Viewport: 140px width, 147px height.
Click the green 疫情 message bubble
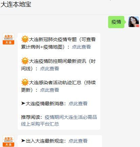click(117, 22)
